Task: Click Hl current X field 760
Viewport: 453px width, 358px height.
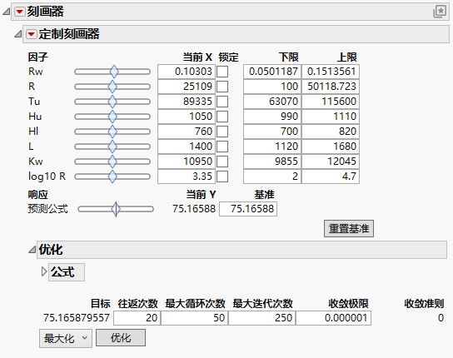Action: 187,132
